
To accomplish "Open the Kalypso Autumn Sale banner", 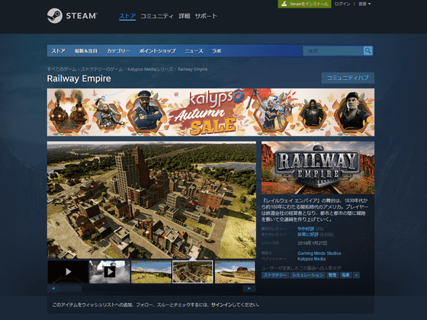I will click(x=210, y=112).
